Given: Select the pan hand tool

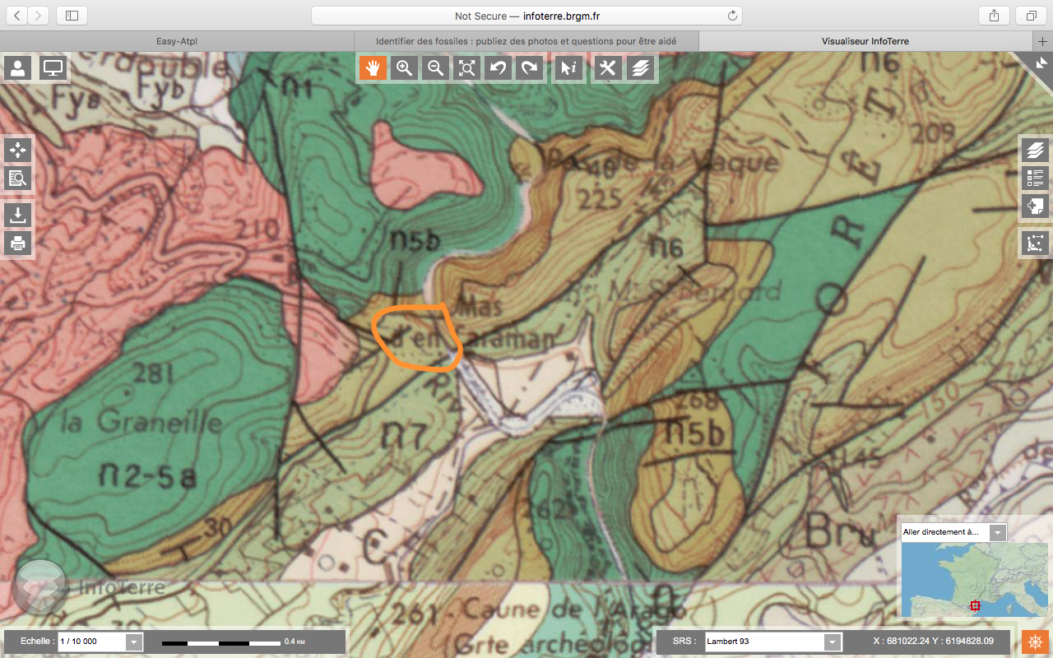Looking at the screenshot, I should pyautogui.click(x=373, y=68).
